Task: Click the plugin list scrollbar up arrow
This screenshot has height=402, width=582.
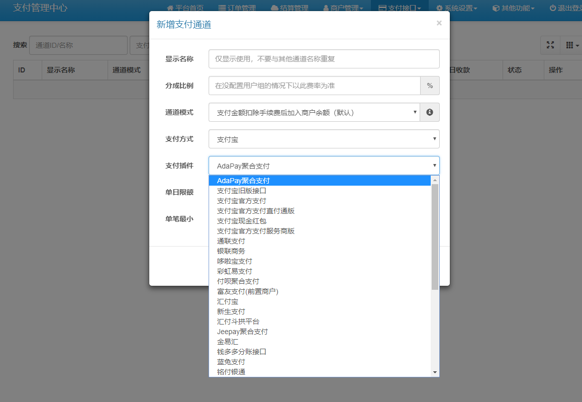Action: pos(435,180)
